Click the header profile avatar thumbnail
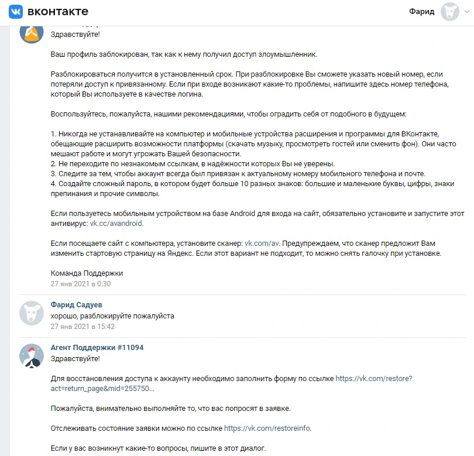Screen dimensions: 474x456 point(450,12)
